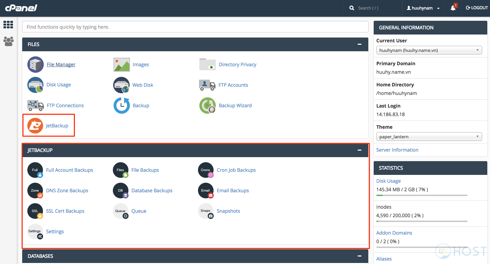490x264 pixels.
Task: Click the Backup Wizard text link
Action: [235, 106]
